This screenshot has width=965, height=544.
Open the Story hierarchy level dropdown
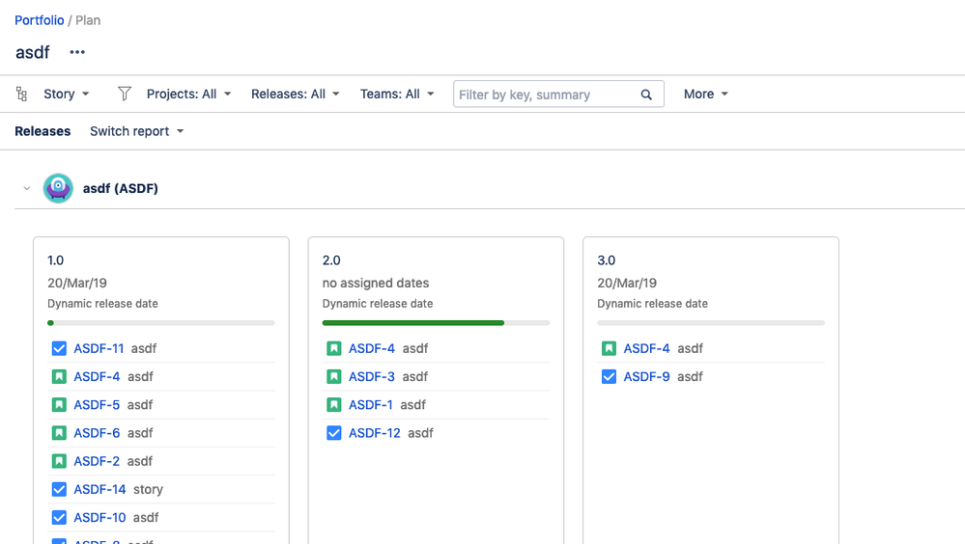point(67,95)
